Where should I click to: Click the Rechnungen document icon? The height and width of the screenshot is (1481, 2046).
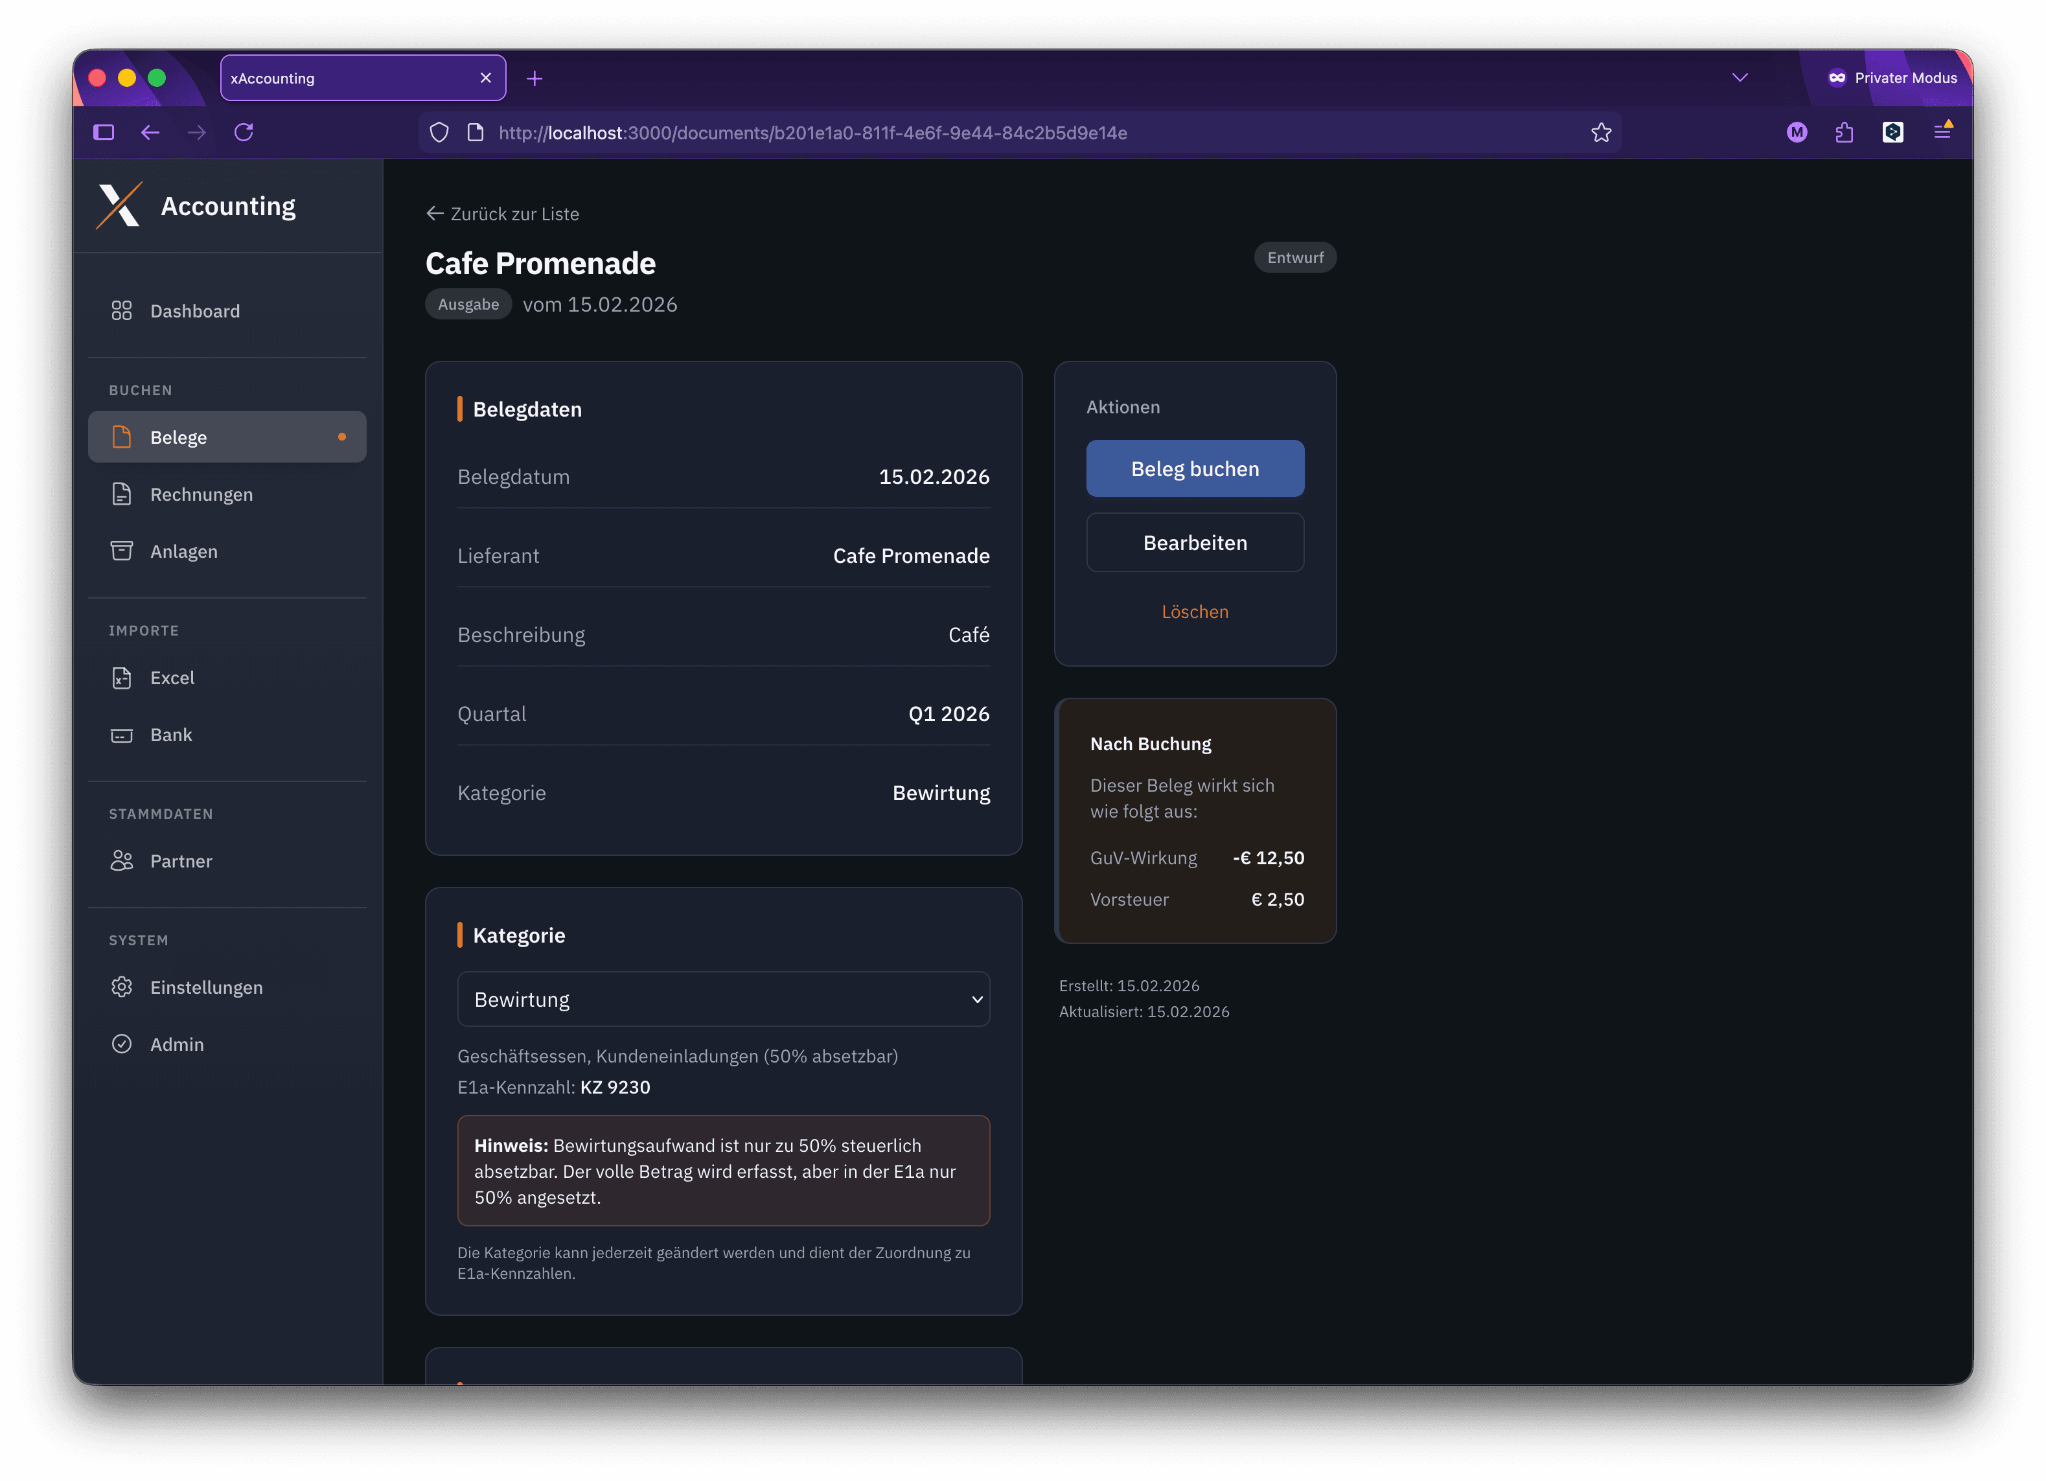122,494
